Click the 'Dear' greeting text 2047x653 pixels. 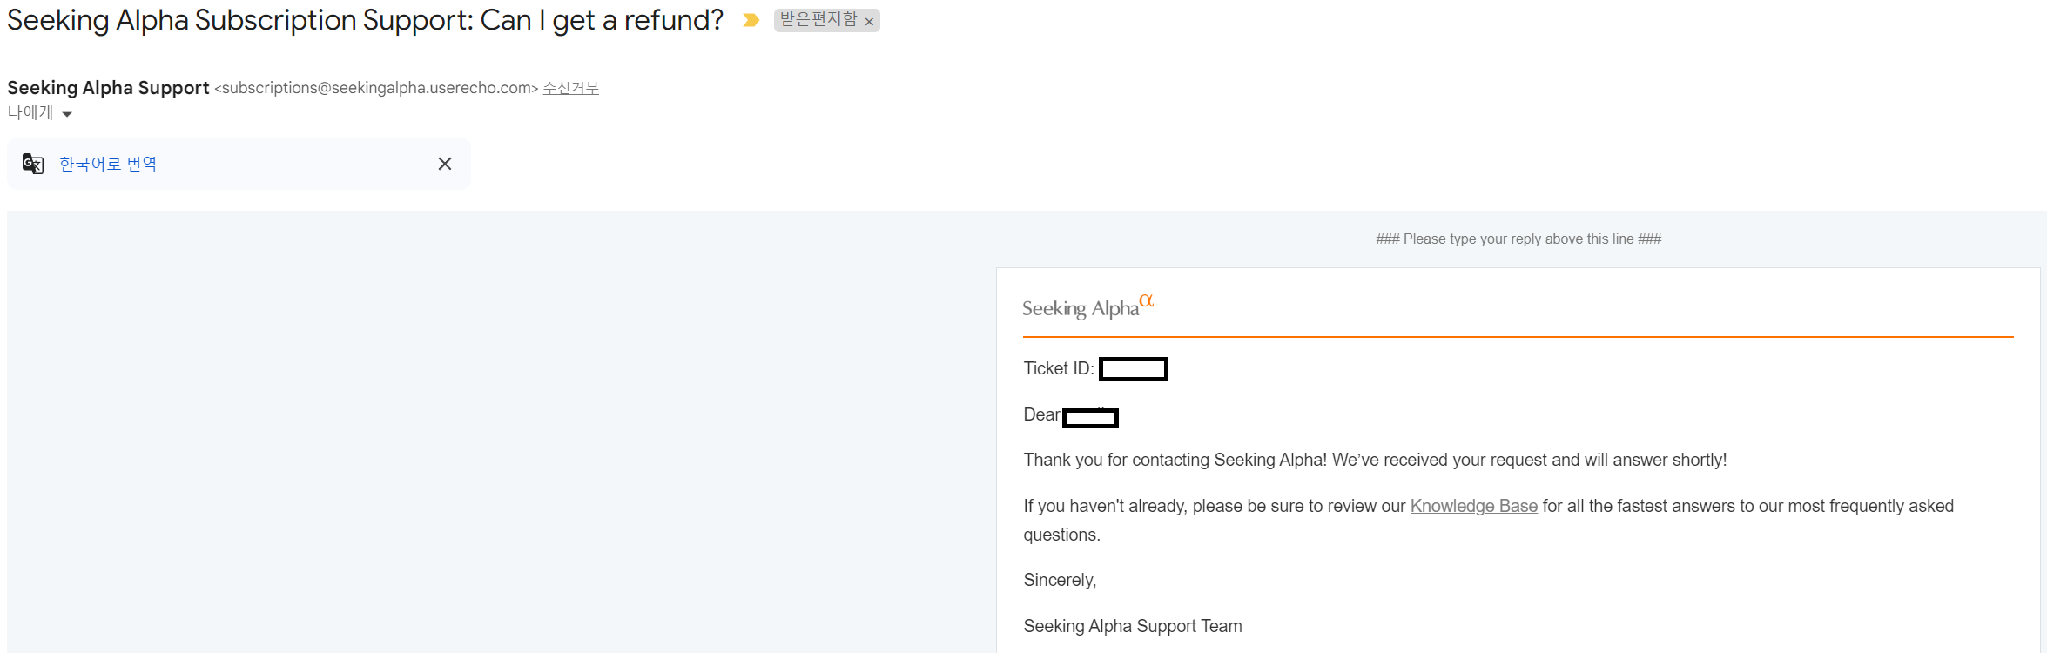tap(1041, 414)
